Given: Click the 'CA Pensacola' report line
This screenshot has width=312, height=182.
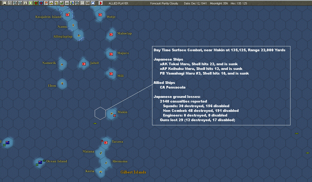Looking at the screenshot, I should (x=173, y=87).
